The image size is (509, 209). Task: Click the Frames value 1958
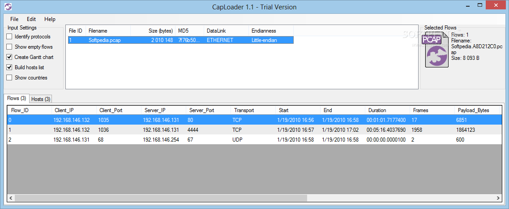(x=417, y=130)
